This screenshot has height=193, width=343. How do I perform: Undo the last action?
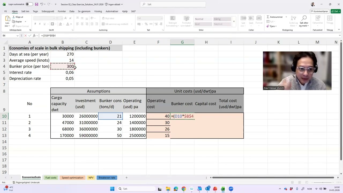point(42,4)
